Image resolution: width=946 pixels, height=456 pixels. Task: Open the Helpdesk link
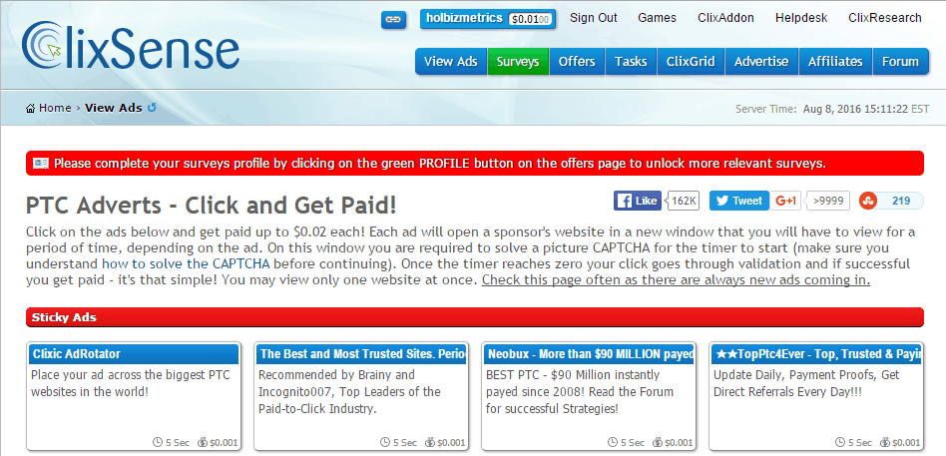point(801,18)
